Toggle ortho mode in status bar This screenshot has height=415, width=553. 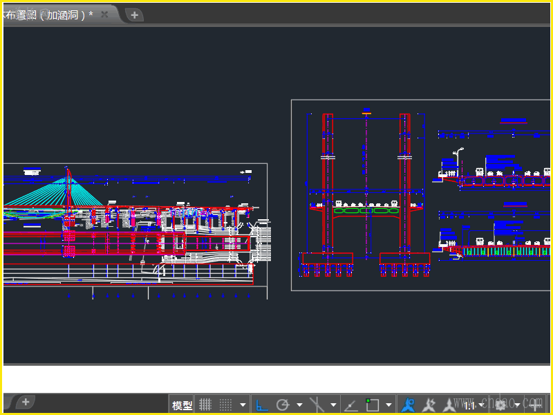point(262,405)
